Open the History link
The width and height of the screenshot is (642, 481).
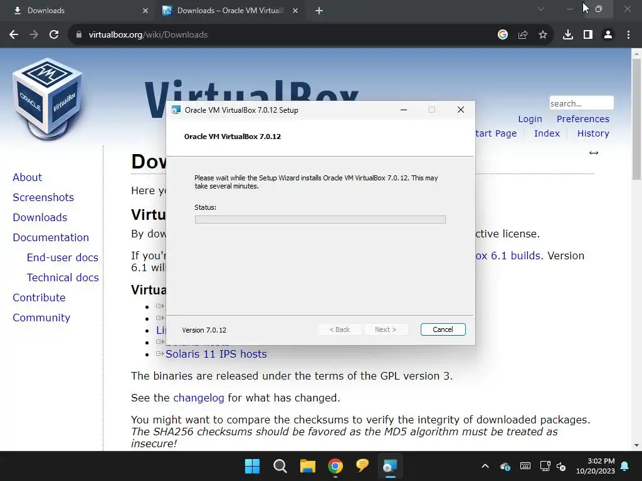coord(593,133)
